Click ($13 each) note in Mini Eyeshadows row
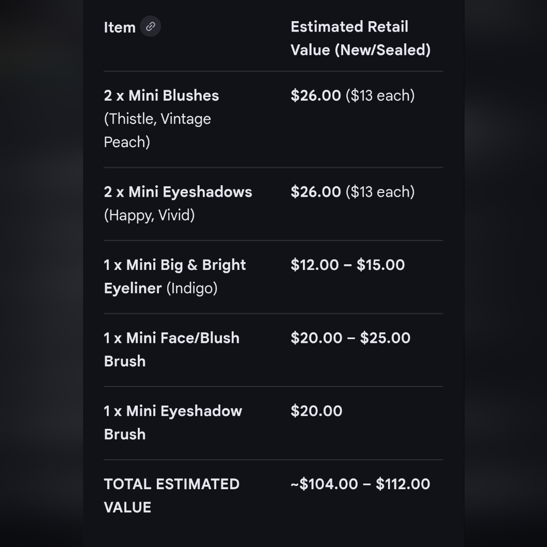Viewport: 547px width, 547px height. pyautogui.click(x=380, y=192)
